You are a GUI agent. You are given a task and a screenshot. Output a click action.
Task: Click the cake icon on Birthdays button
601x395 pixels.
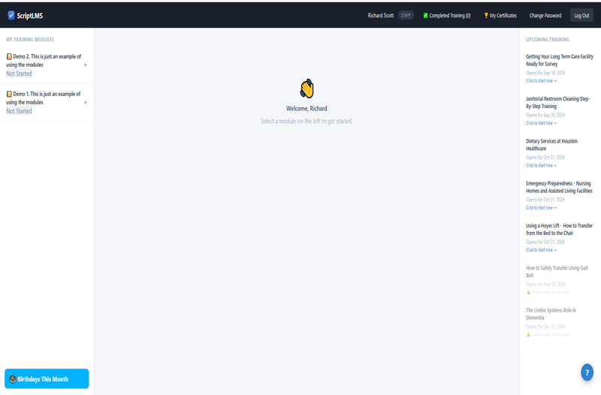[12, 379]
